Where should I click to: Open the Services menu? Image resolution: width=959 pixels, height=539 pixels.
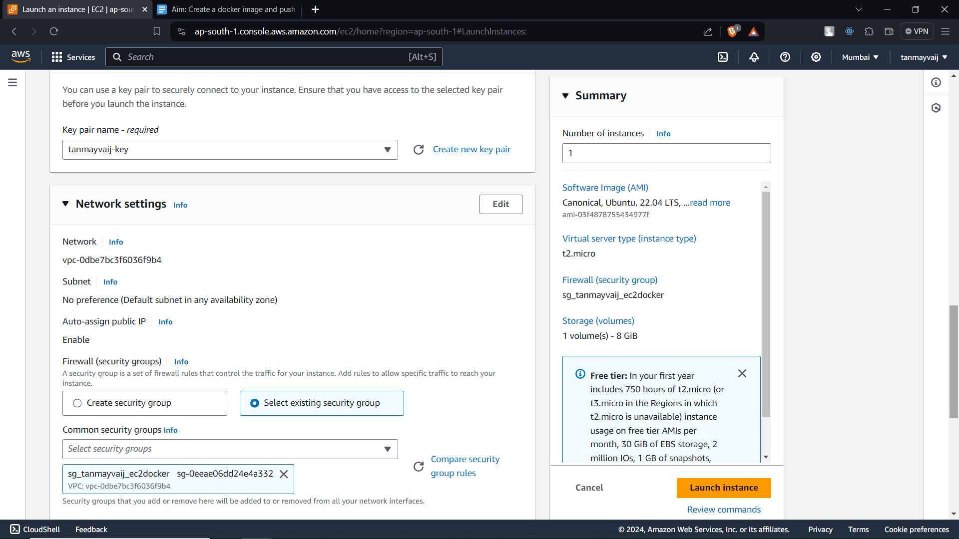click(73, 57)
